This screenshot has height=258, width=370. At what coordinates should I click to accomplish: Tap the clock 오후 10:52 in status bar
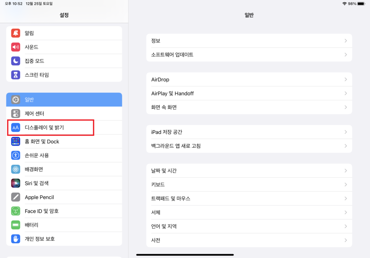[x=14, y=4]
